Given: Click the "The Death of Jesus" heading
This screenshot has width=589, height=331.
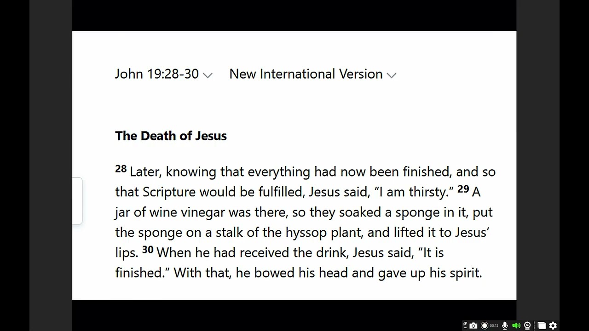Looking at the screenshot, I should 171,136.
